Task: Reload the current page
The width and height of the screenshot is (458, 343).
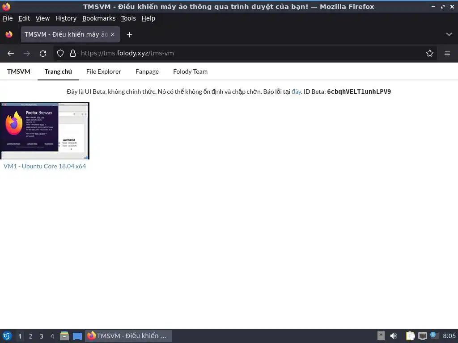Action: [43, 54]
